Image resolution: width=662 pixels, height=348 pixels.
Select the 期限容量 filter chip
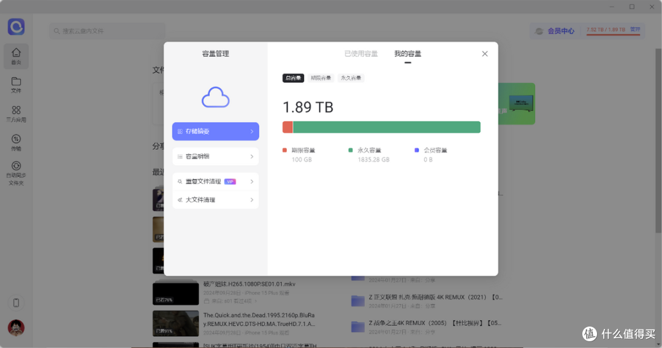pos(321,78)
